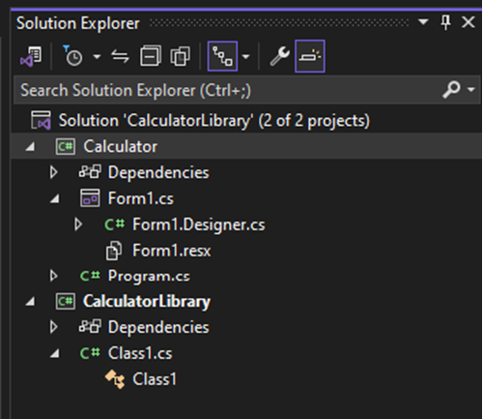Expand the Program.cs node
The width and height of the screenshot is (483, 419).
click(x=54, y=276)
